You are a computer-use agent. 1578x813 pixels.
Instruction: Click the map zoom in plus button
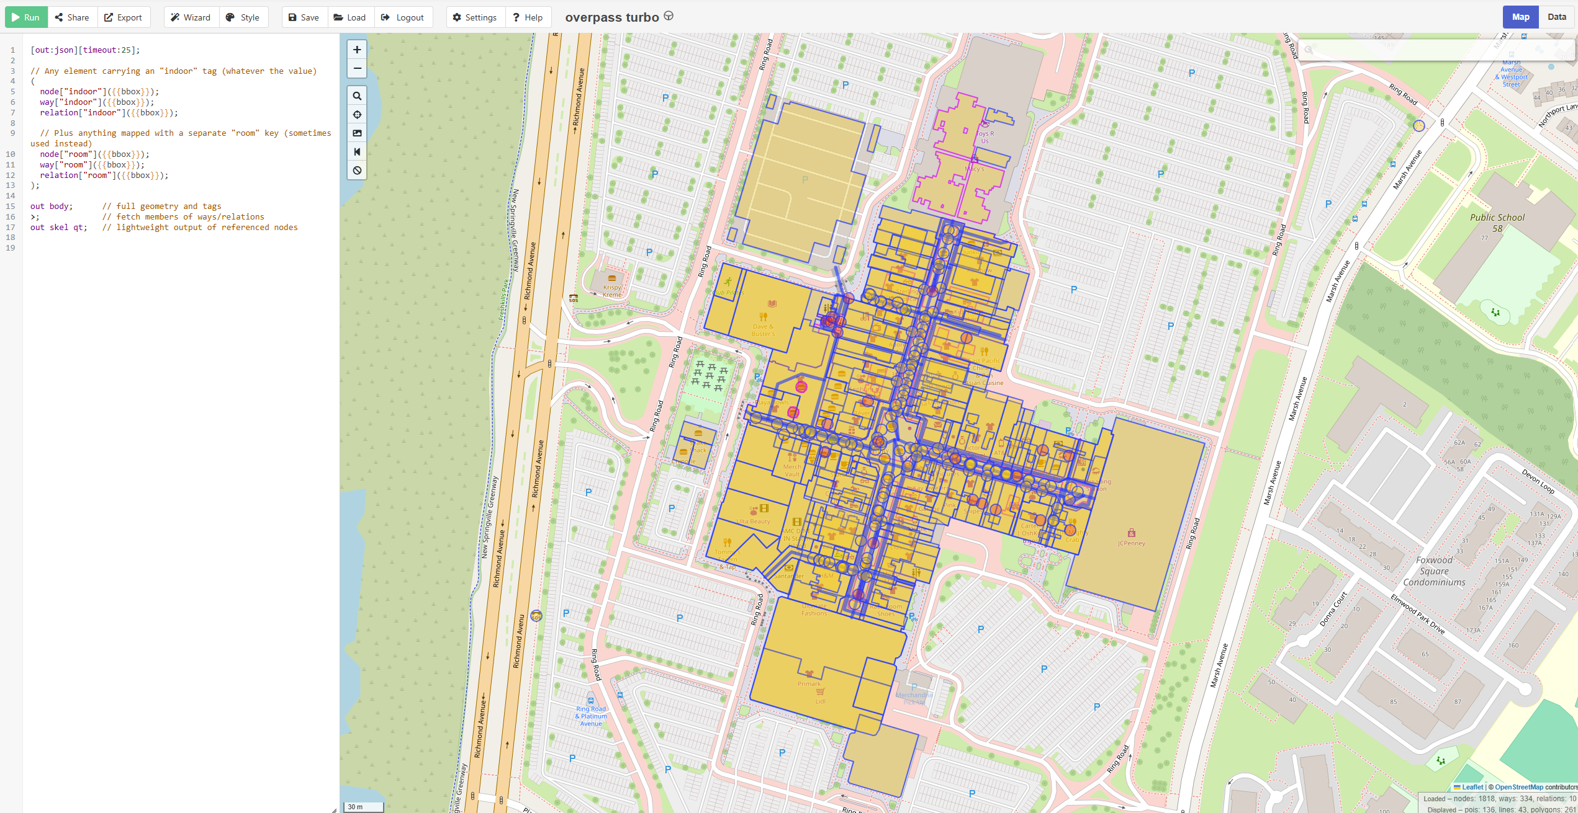pos(357,50)
